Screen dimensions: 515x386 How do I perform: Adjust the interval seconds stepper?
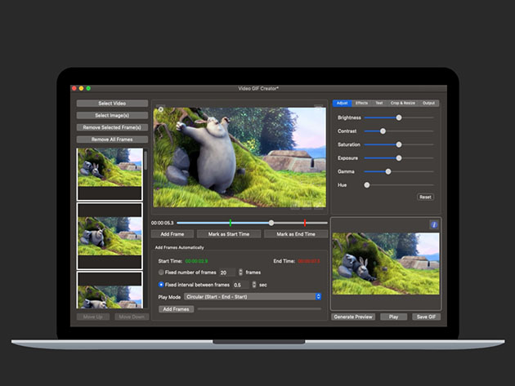point(254,285)
